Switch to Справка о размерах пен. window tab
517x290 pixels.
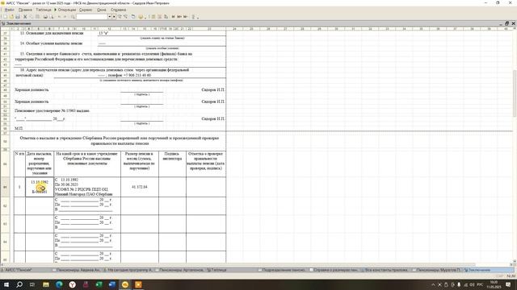(334, 270)
